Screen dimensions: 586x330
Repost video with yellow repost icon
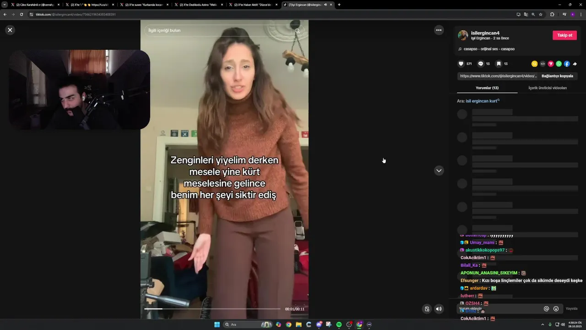click(534, 64)
